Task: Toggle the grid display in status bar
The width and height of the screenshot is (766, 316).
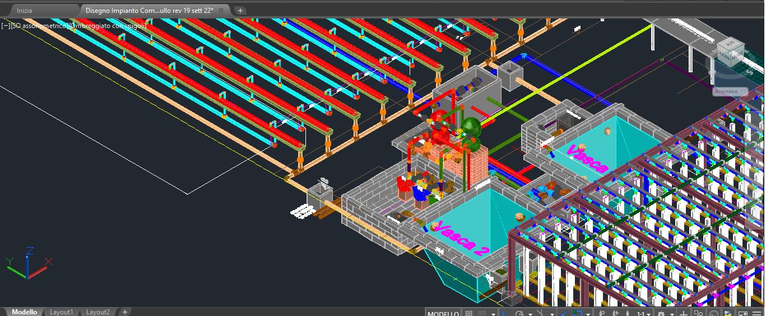Action: (x=468, y=313)
